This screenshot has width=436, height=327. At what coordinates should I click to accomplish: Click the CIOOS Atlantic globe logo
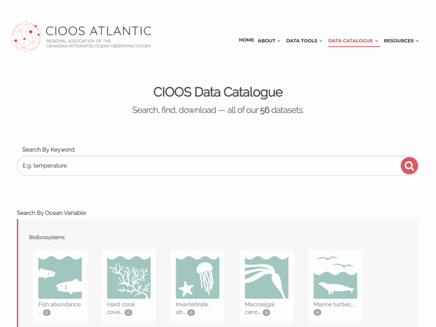(26, 37)
